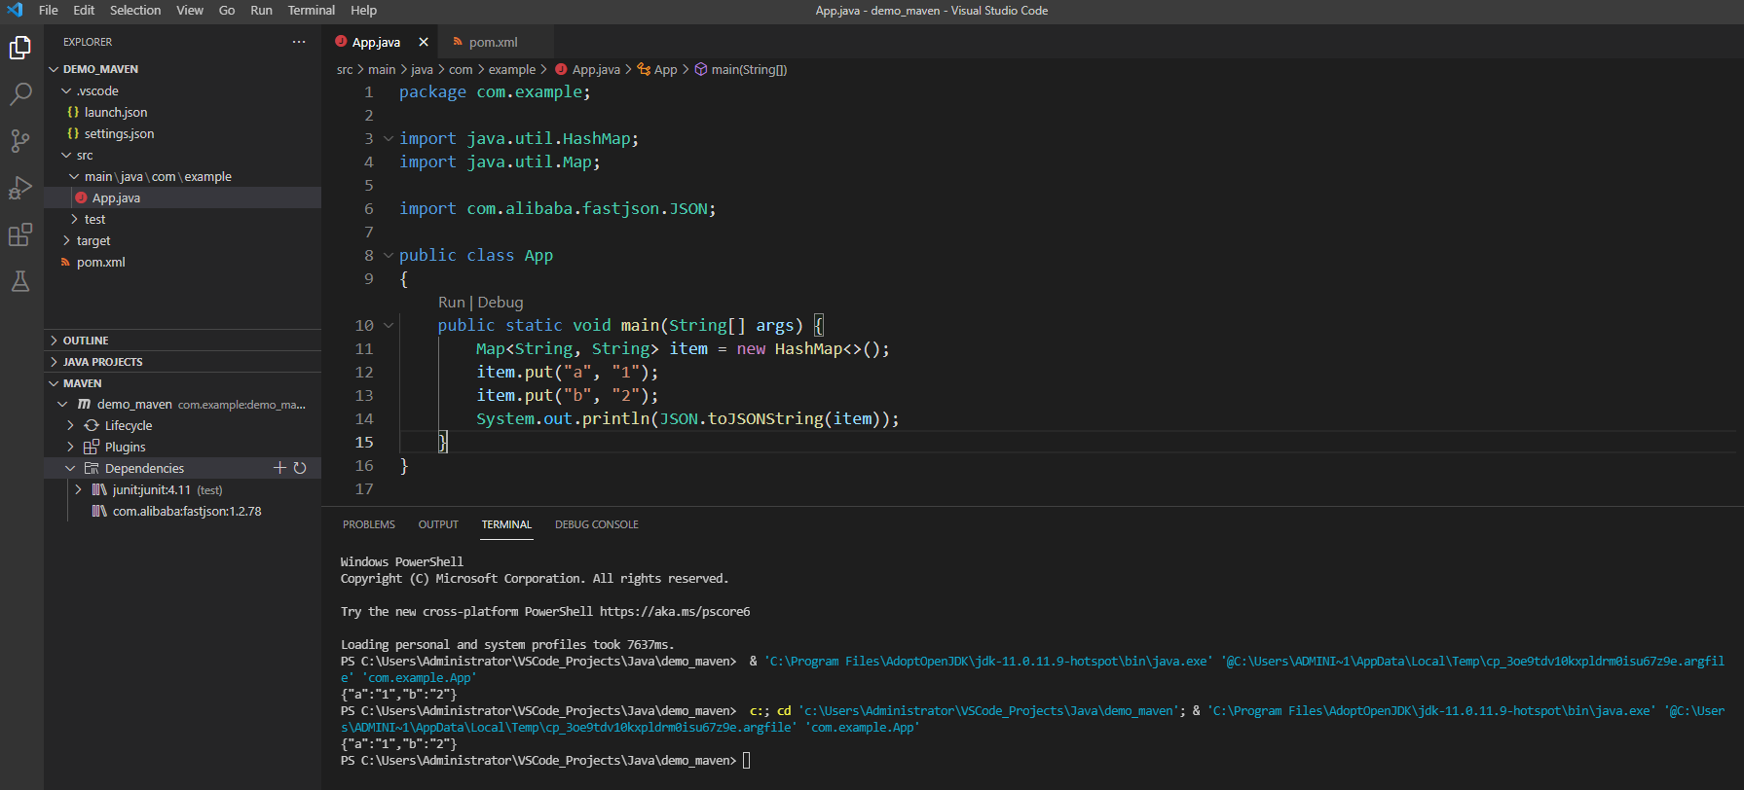The height and width of the screenshot is (790, 1744).
Task: Fold the main method at line 10
Action: pos(389,325)
